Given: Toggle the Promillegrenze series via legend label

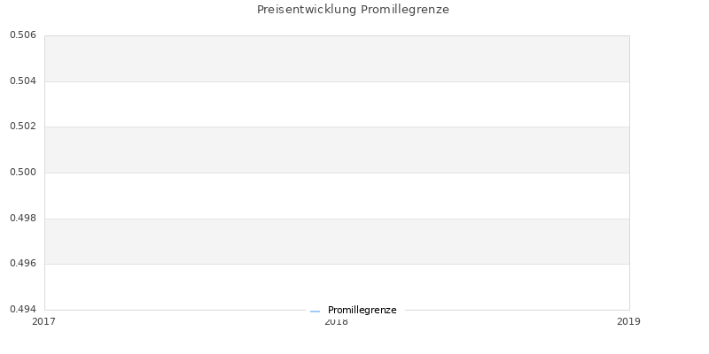Looking at the screenshot, I should tap(362, 311).
